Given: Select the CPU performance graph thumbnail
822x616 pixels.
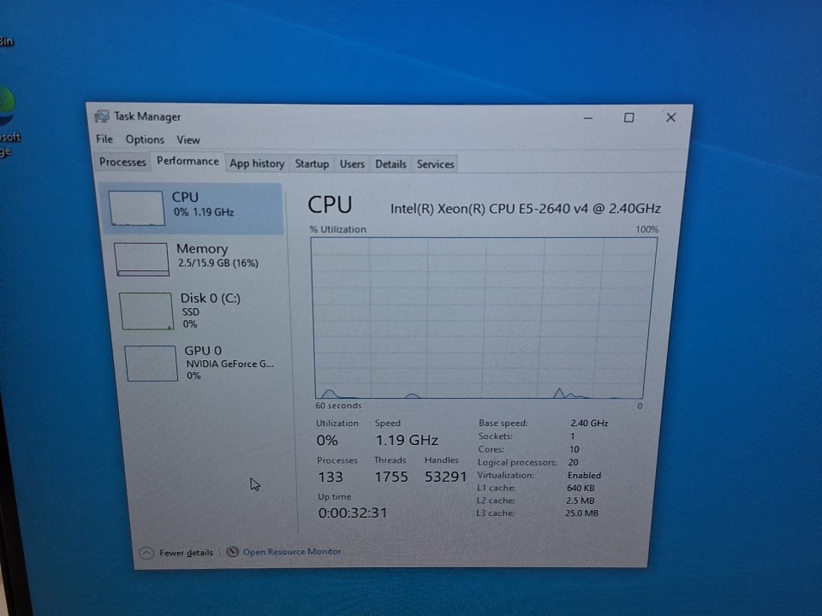Looking at the screenshot, I should pyautogui.click(x=137, y=208).
